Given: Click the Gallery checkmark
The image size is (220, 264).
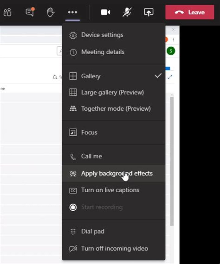Looking at the screenshot, I should pos(158,76).
